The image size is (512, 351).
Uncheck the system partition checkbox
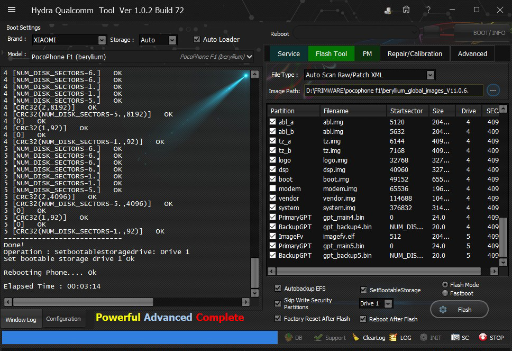[272, 208]
